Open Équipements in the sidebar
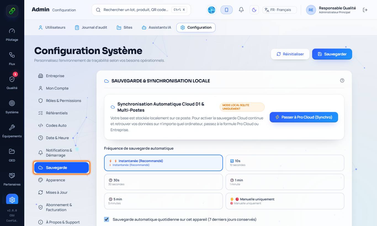Image resolution: width=377 pixels, height=226 pixels. 12,131
